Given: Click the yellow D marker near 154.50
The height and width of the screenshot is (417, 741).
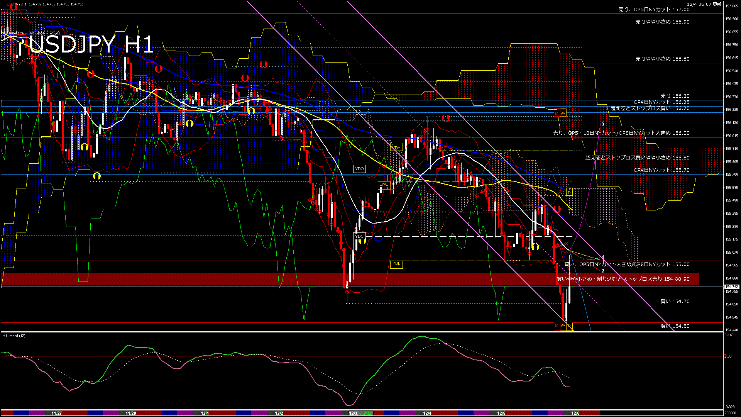Looking at the screenshot, I should coord(569,326).
